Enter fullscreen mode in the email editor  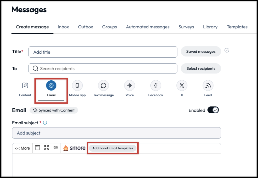[x=46, y=148]
